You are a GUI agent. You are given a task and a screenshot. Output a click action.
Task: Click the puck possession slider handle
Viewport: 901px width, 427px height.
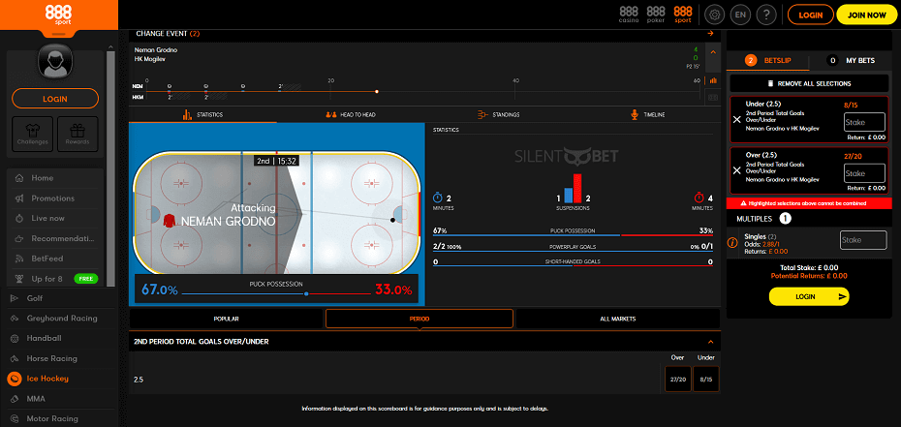(x=306, y=293)
